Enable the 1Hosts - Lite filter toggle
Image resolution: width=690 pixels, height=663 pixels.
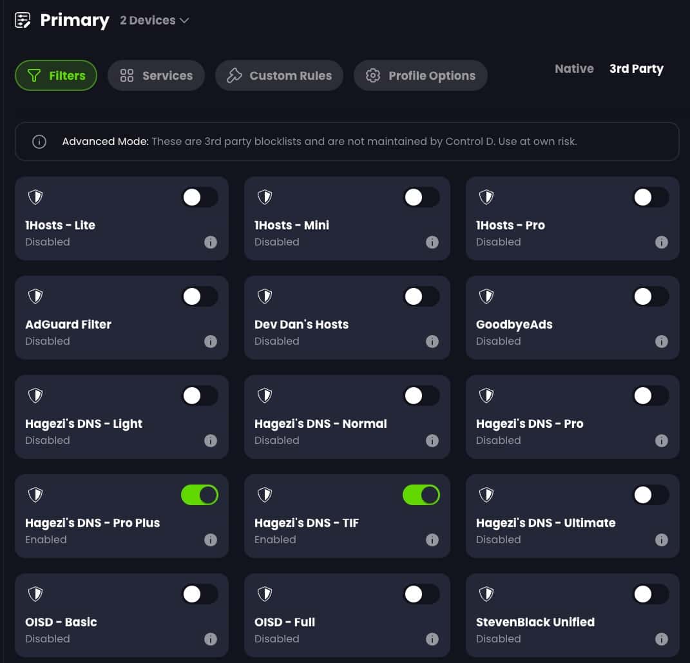click(200, 197)
